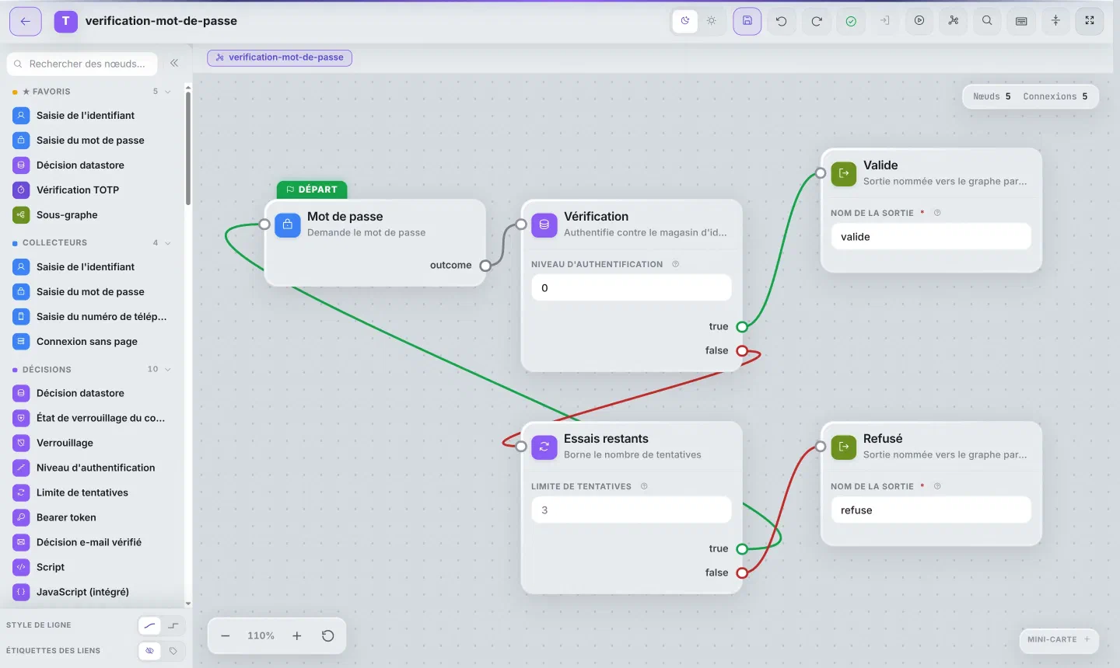
Task: Click the Refusé exit node title
Action: [883, 439]
